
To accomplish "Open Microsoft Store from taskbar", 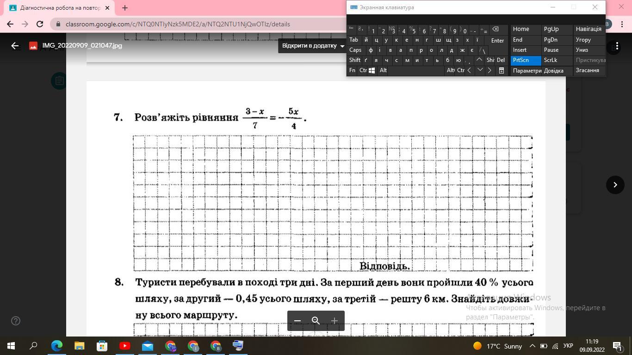I will point(102,346).
